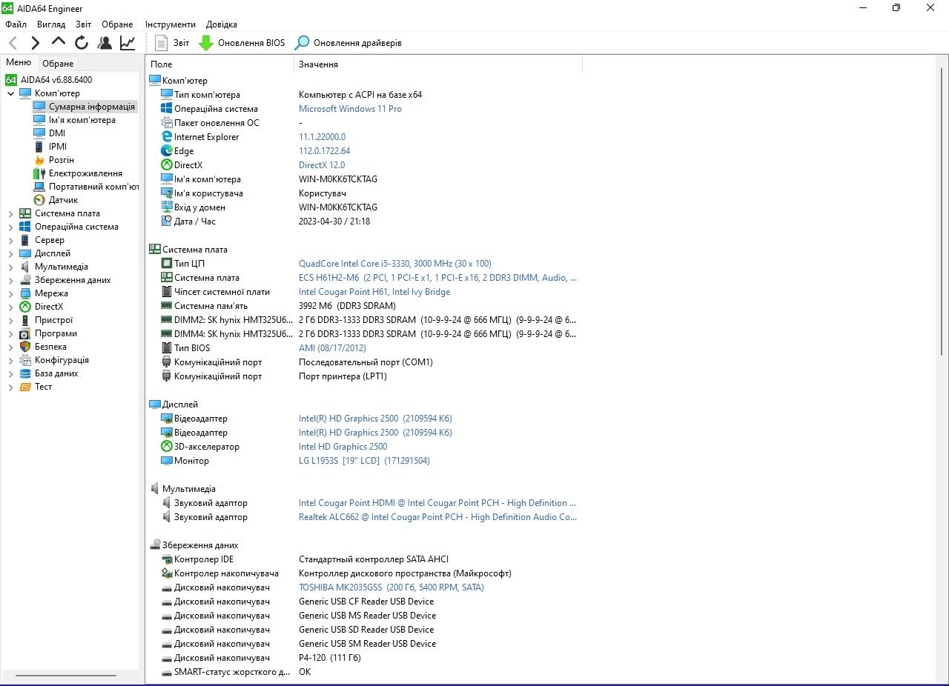The image size is (949, 686).
Task: Collapse the Комп'ютер tree node
Action: 10,93
